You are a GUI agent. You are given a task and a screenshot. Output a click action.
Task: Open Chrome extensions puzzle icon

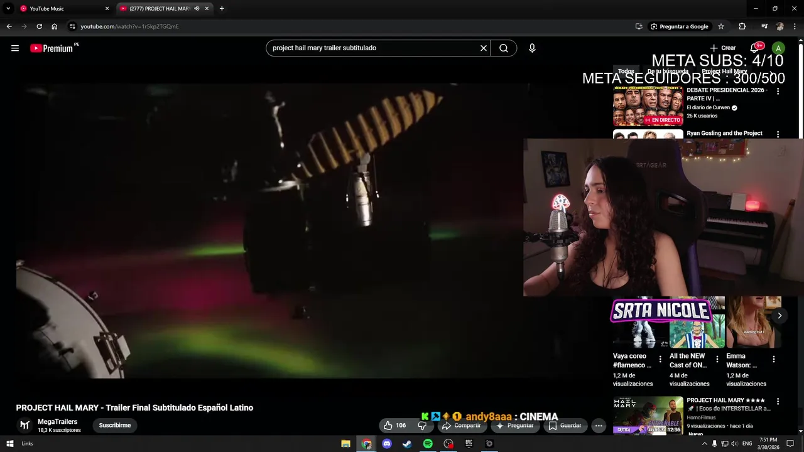click(x=742, y=26)
